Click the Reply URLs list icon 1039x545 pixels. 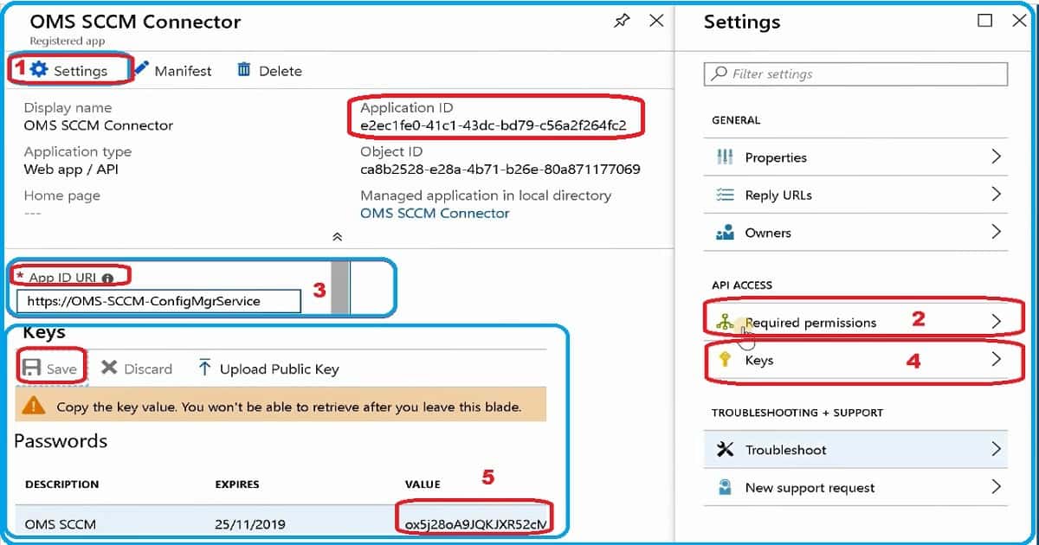tap(725, 195)
